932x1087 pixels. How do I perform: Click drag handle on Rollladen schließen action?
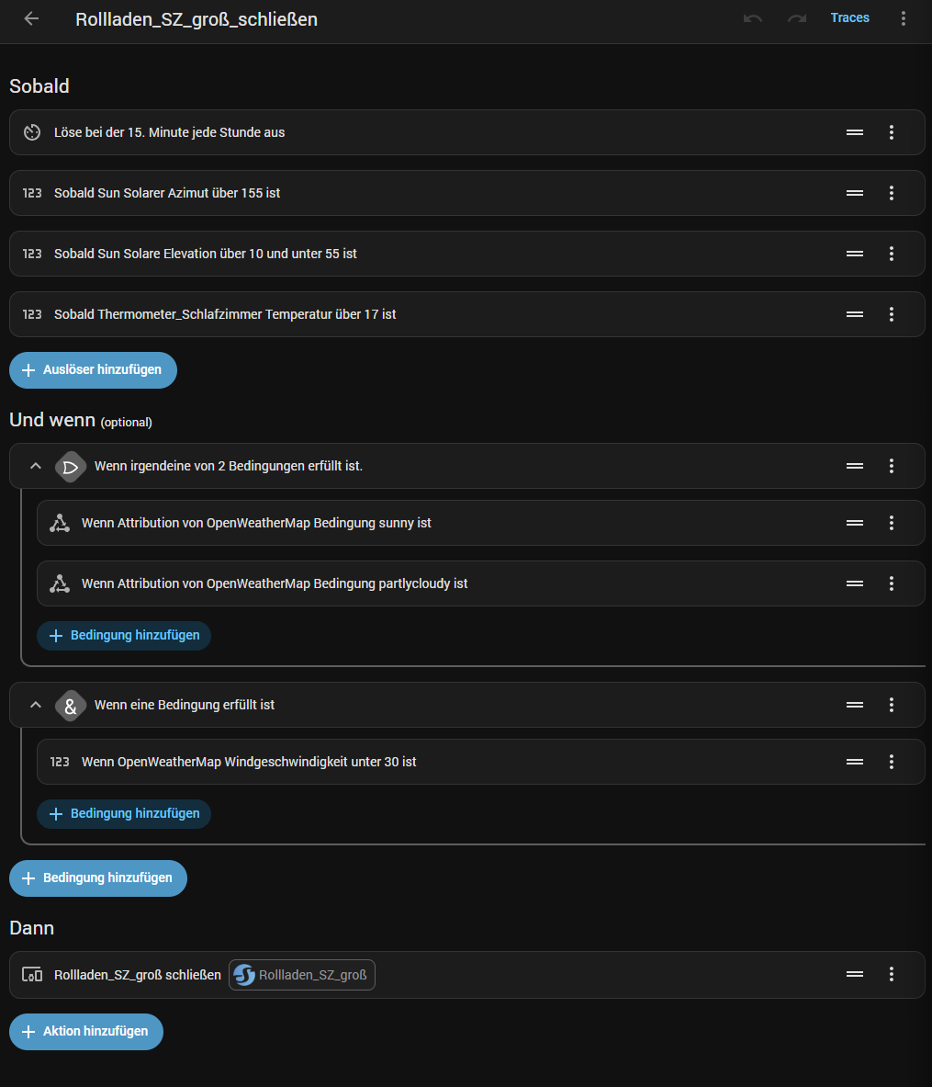tap(854, 974)
